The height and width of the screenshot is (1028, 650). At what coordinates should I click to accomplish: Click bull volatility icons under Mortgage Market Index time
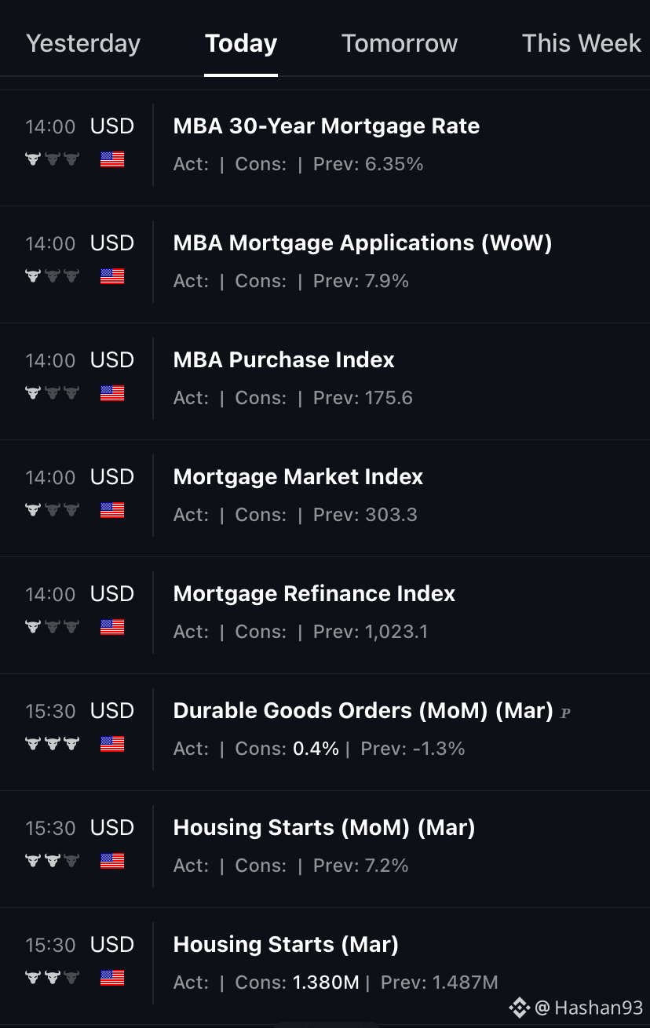click(x=53, y=510)
